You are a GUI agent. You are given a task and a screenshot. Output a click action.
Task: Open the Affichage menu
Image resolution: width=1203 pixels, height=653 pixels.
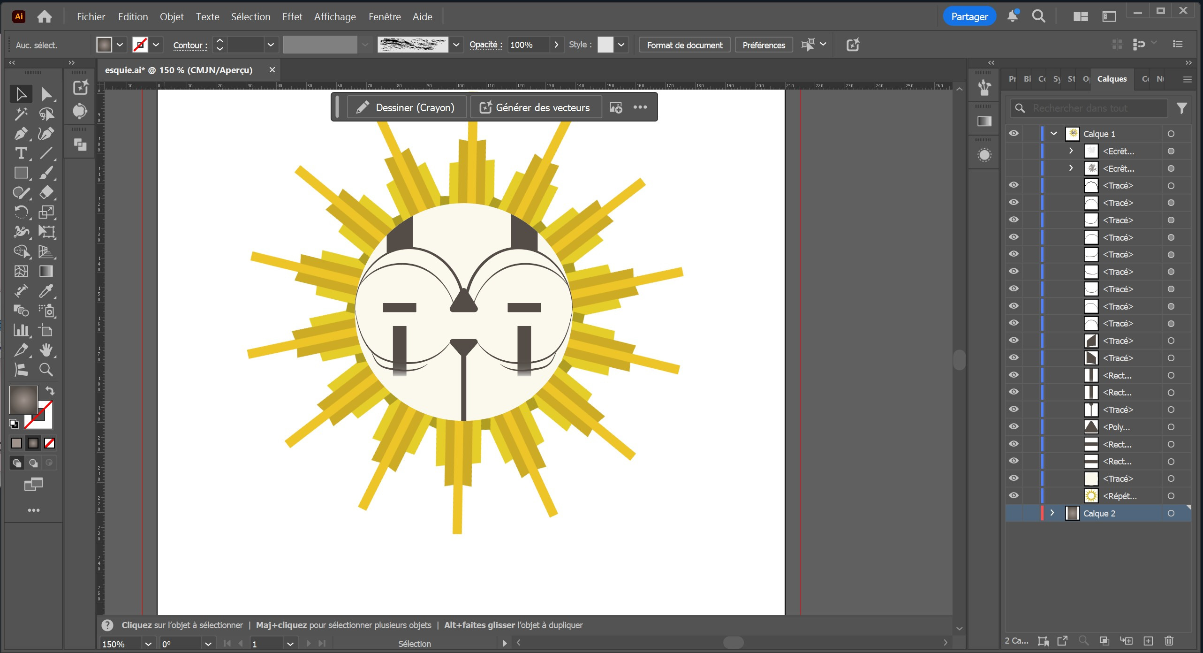[334, 17]
